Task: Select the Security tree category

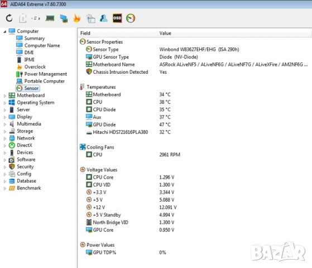Action: click(x=25, y=166)
